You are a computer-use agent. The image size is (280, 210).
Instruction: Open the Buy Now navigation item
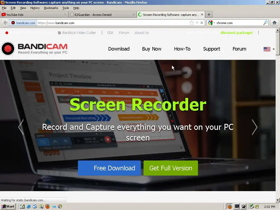tap(152, 49)
